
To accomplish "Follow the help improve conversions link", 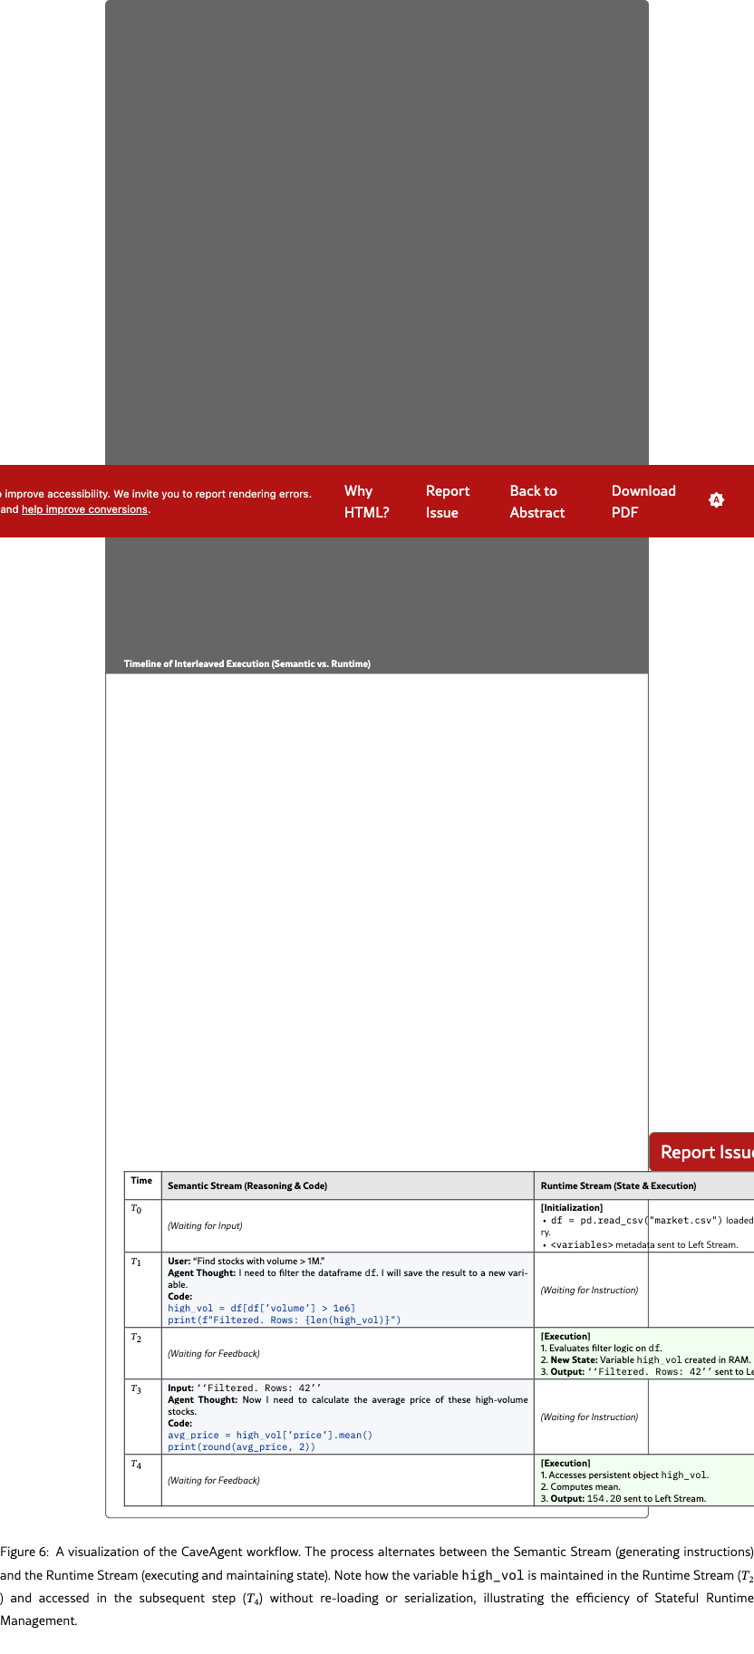I will point(84,509).
